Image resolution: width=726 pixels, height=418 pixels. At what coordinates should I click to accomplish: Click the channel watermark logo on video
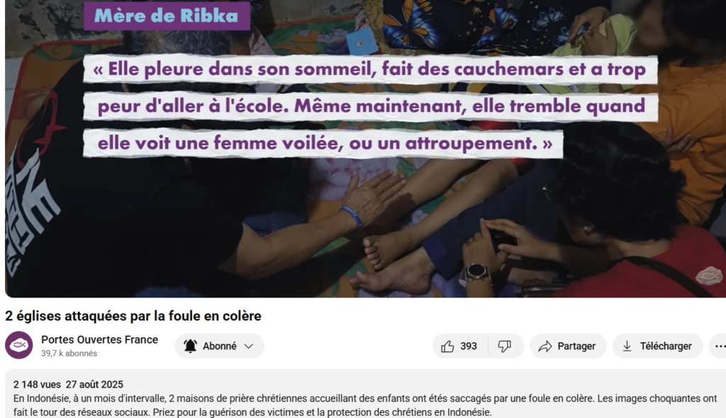tap(709, 276)
